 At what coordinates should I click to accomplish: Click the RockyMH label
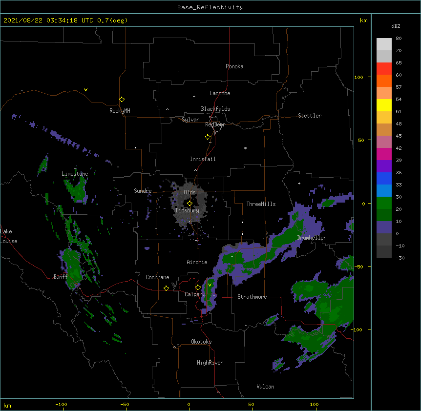coord(120,111)
